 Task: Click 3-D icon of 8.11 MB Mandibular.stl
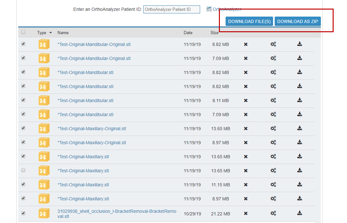coord(44,100)
